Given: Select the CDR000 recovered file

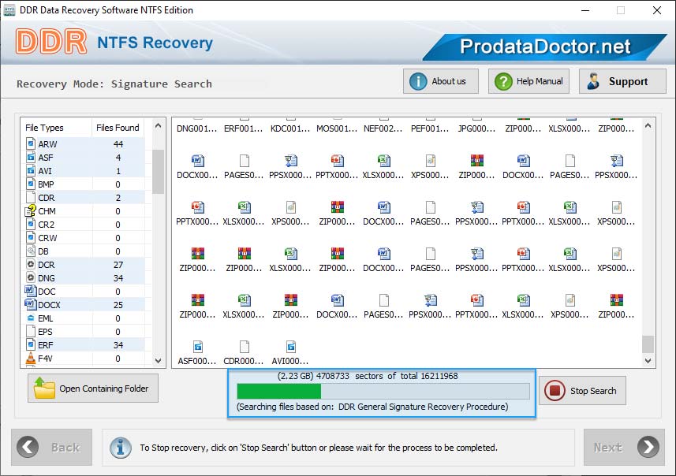Looking at the screenshot, I should 244,352.
